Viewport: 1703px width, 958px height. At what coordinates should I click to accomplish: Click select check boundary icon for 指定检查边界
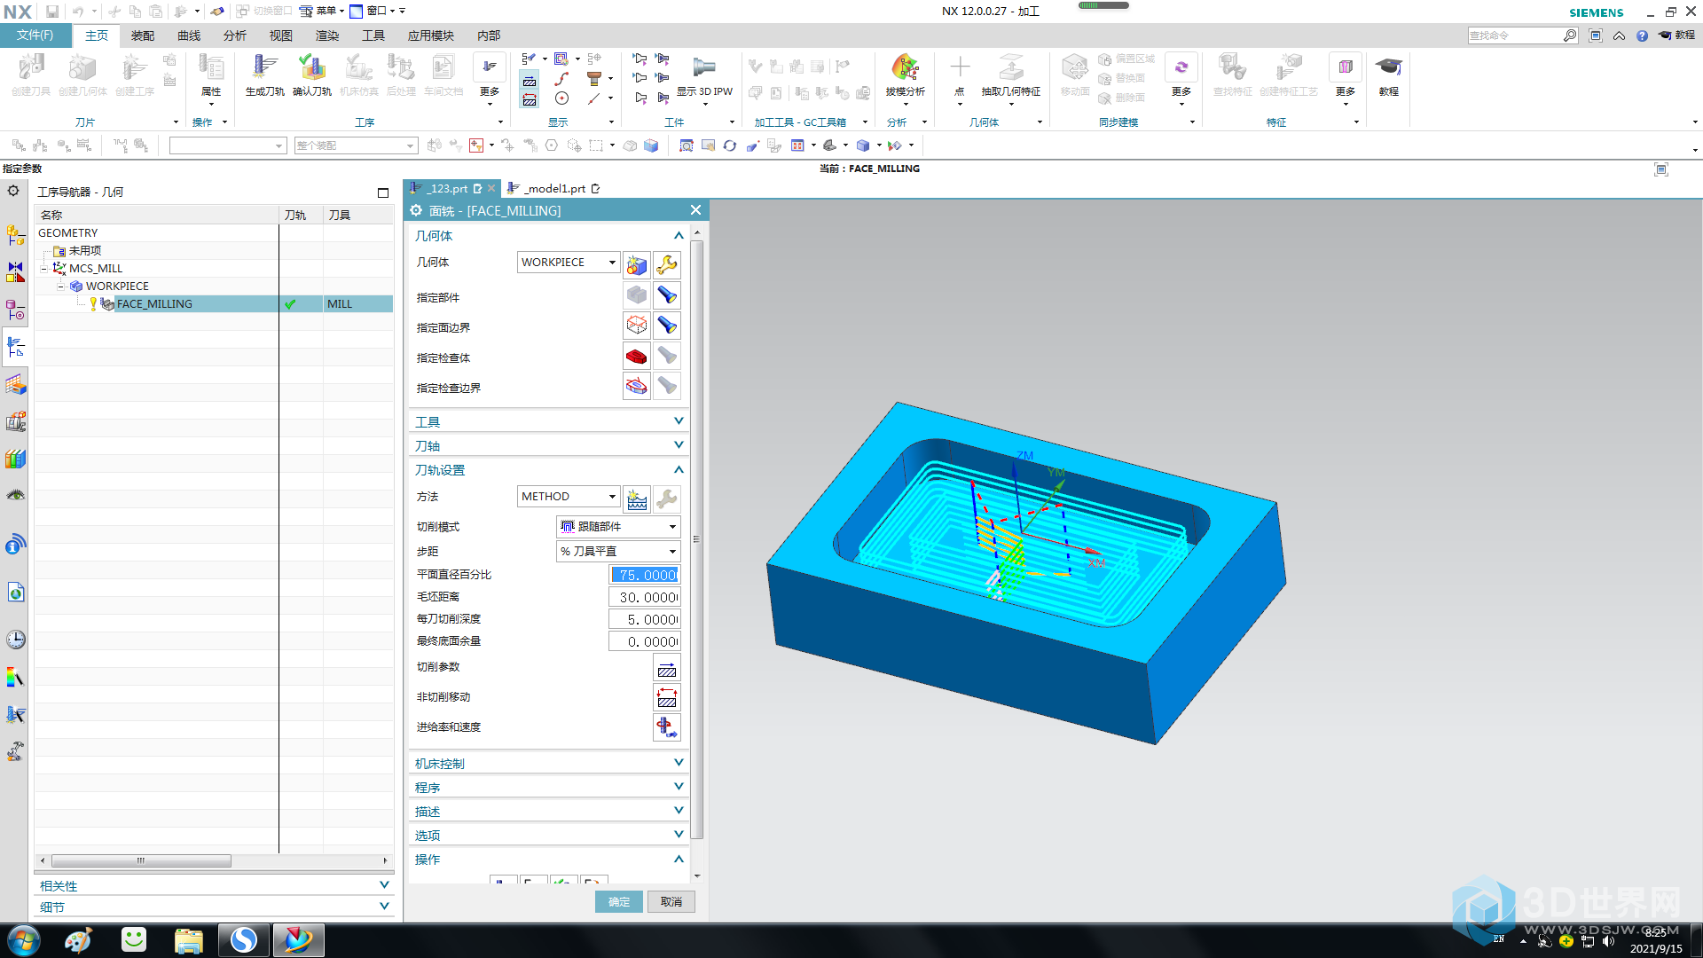coord(637,387)
